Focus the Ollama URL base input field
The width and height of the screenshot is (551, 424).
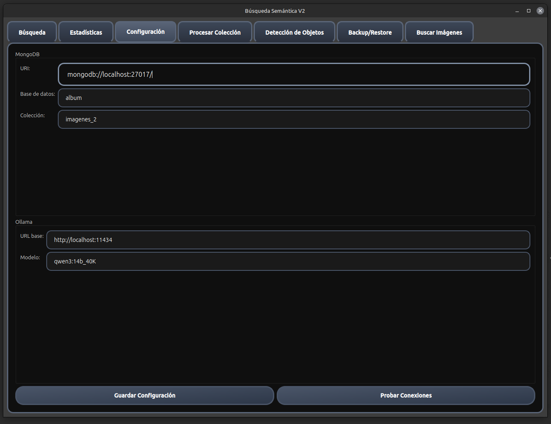pyautogui.click(x=288, y=240)
